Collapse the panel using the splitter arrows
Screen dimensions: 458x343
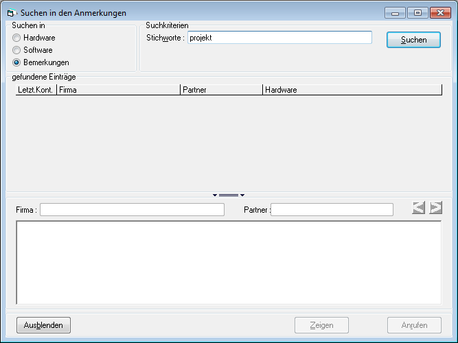[228, 196]
